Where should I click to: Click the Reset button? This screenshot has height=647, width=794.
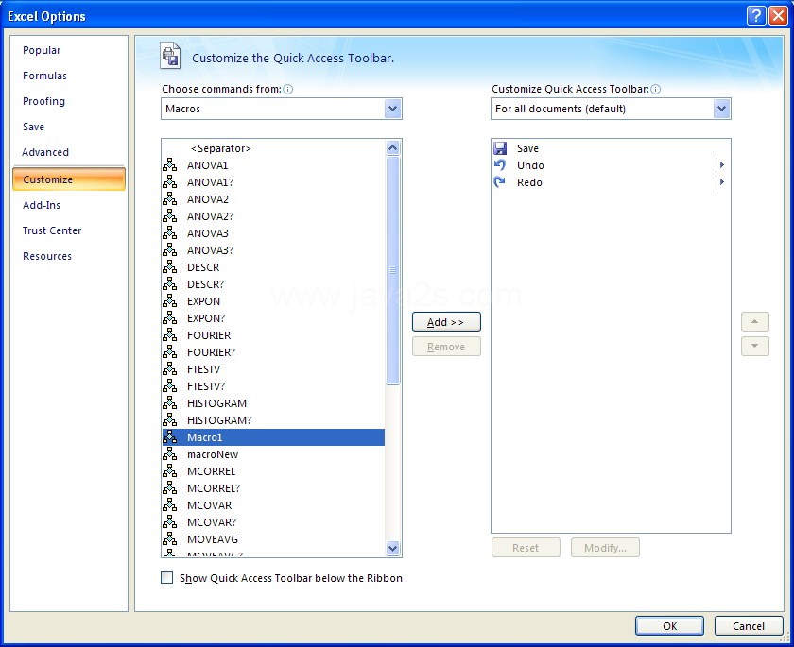526,548
